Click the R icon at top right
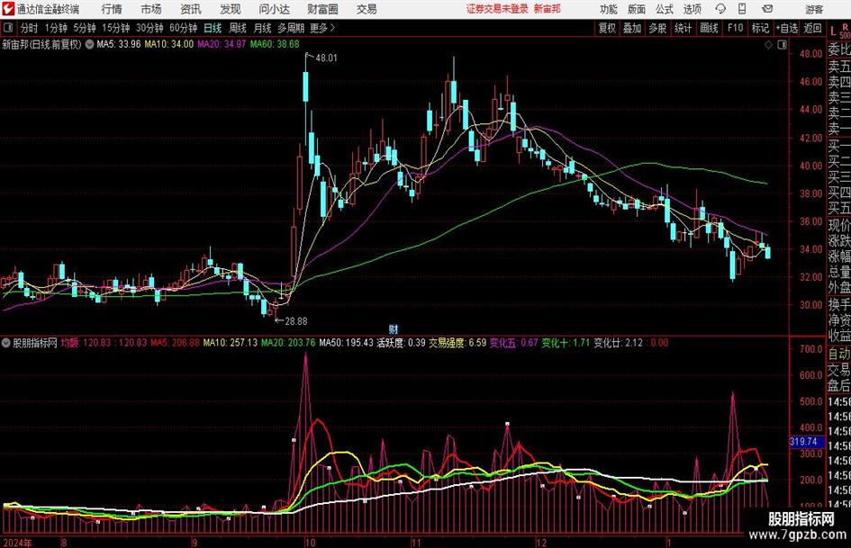 (845, 27)
